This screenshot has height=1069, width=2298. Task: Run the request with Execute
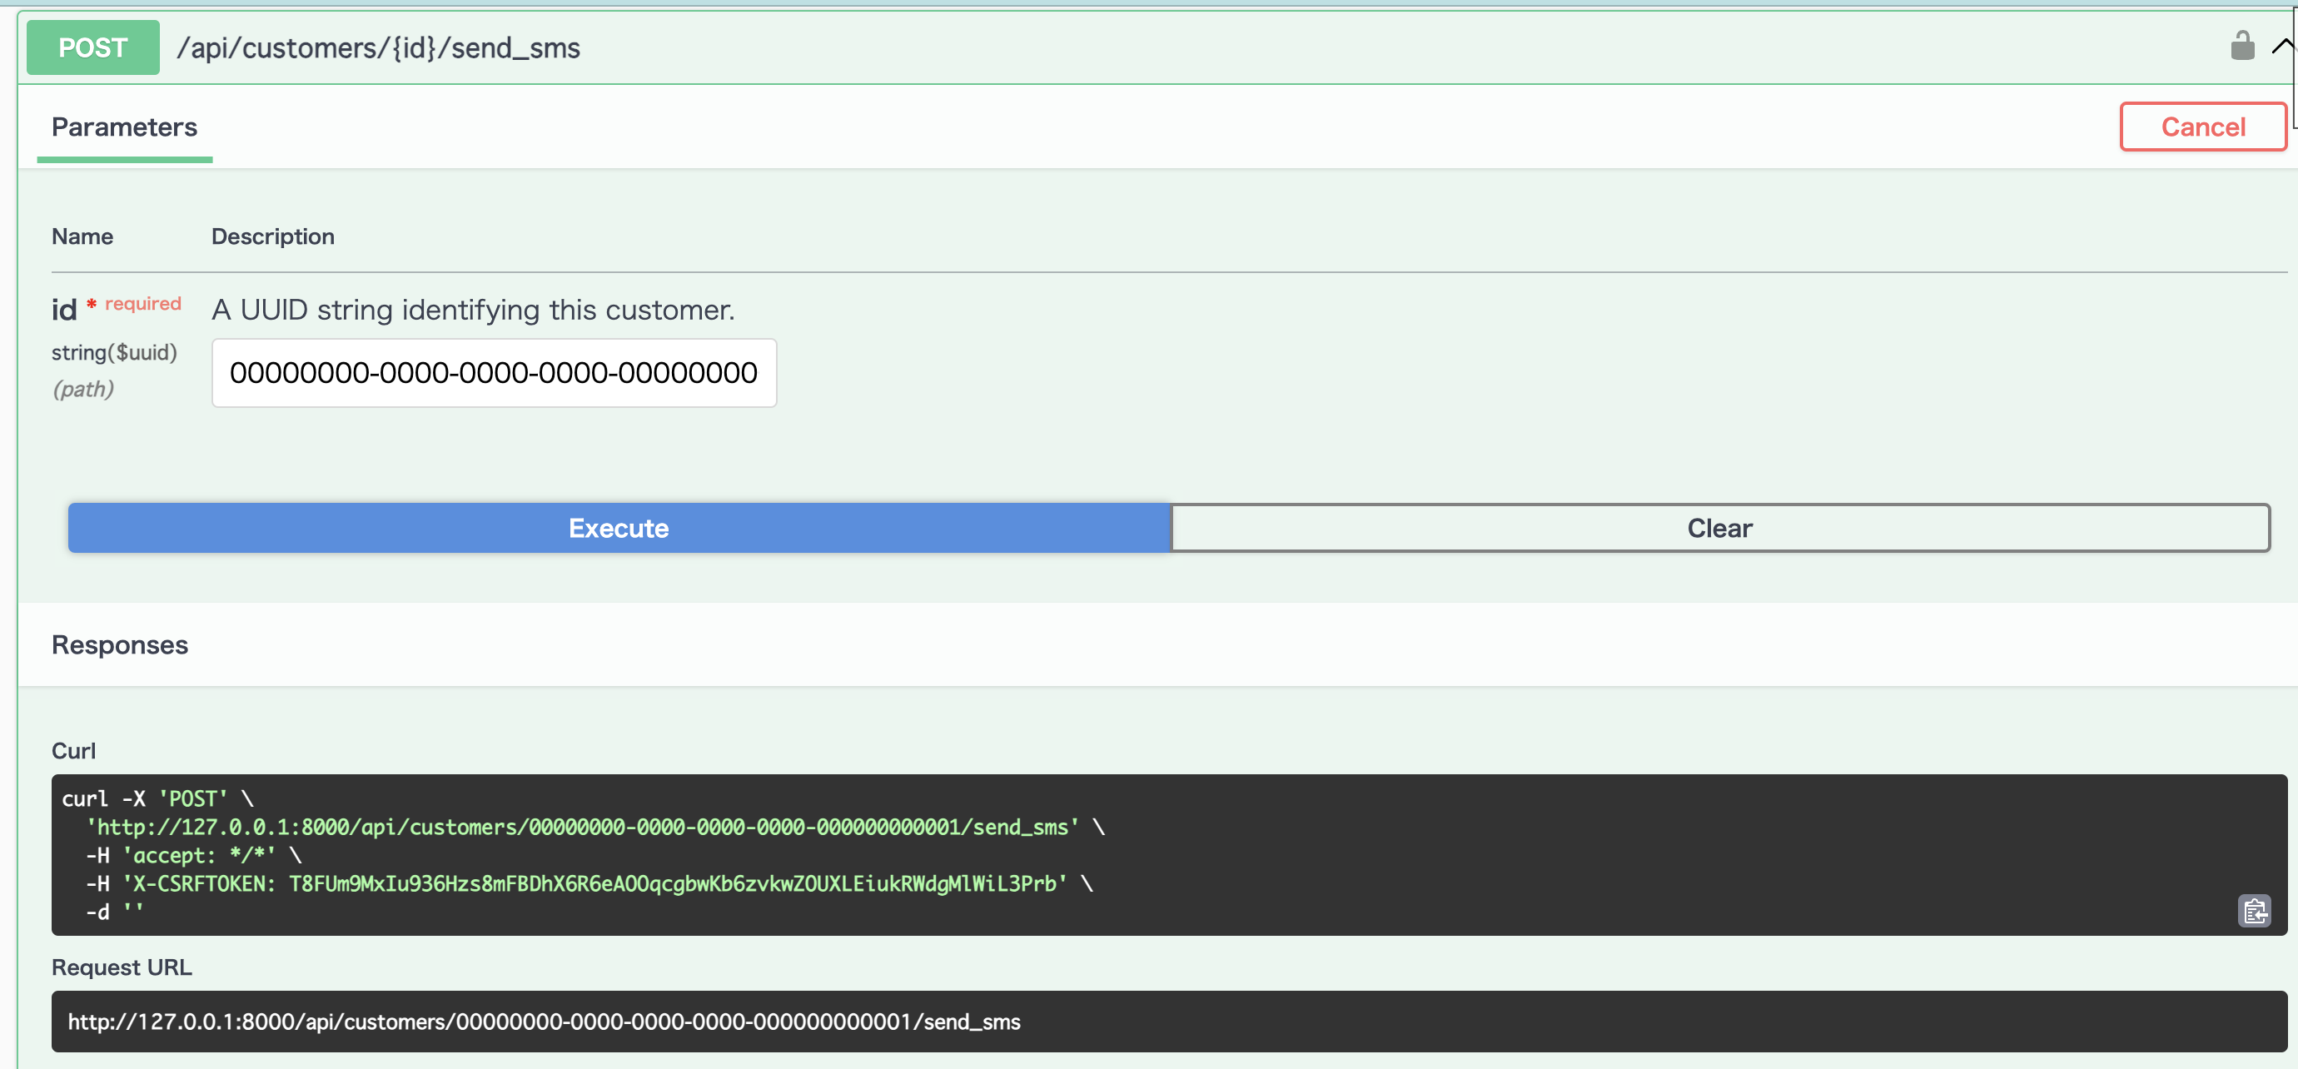tap(618, 528)
